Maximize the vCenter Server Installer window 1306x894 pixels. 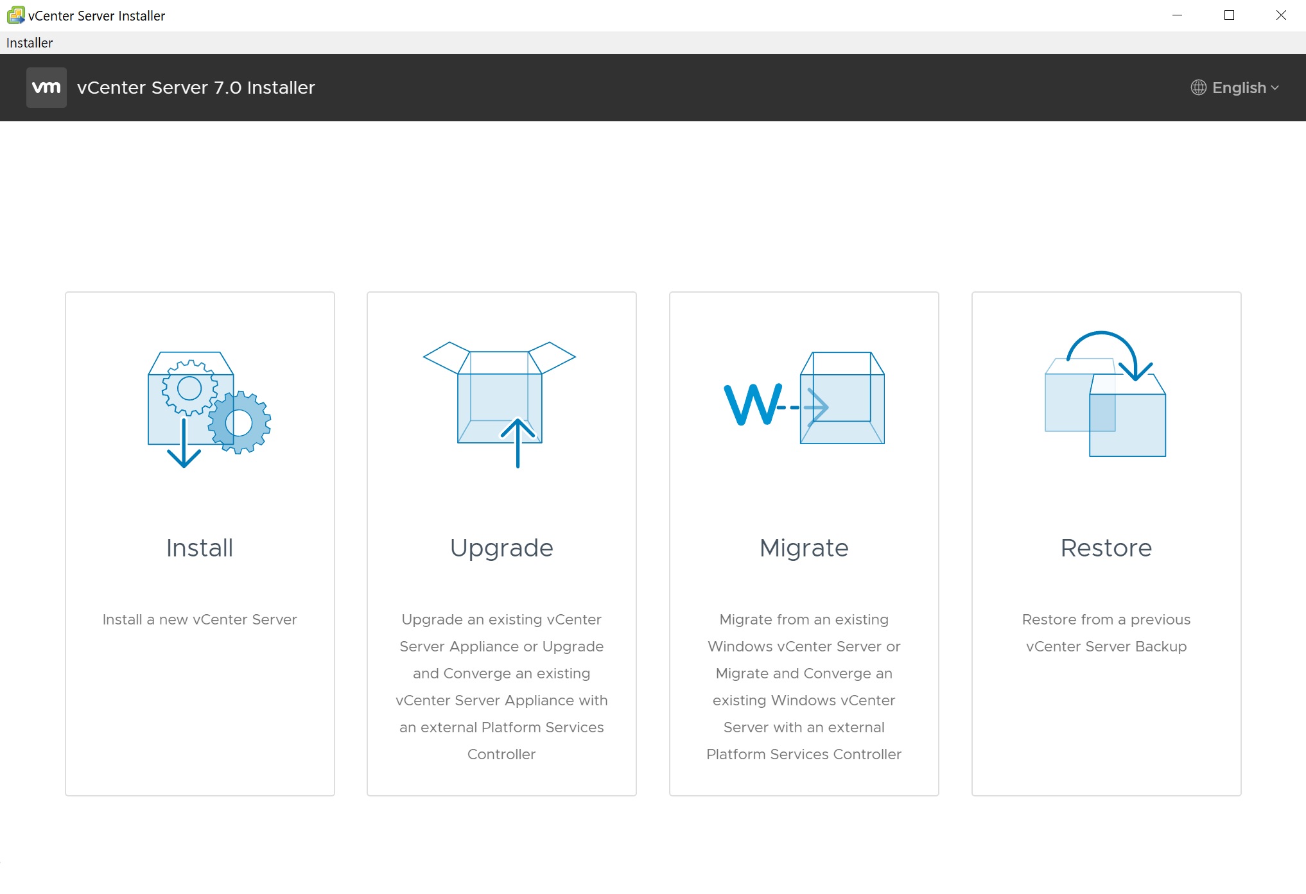tap(1229, 15)
